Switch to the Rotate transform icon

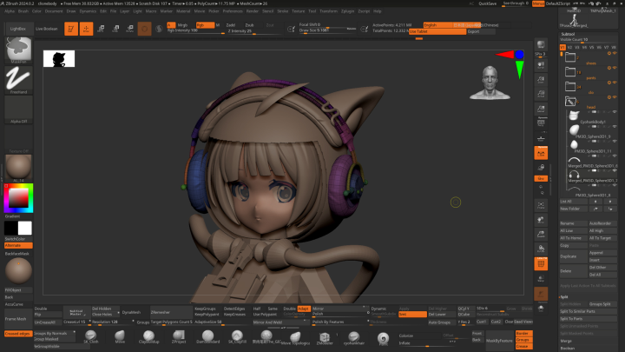pyautogui.click(x=129, y=29)
